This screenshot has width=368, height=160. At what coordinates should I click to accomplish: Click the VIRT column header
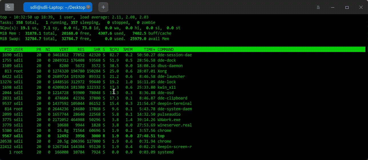tap(64, 50)
